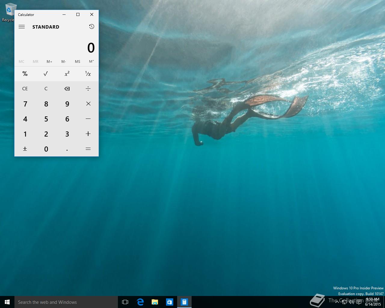Click digit 9 on the keypad

[67, 104]
